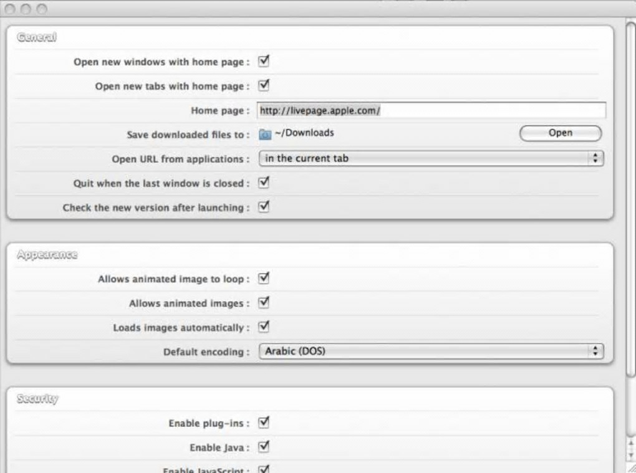Toggle the Enable JavaScript checkbox

pos(264,469)
